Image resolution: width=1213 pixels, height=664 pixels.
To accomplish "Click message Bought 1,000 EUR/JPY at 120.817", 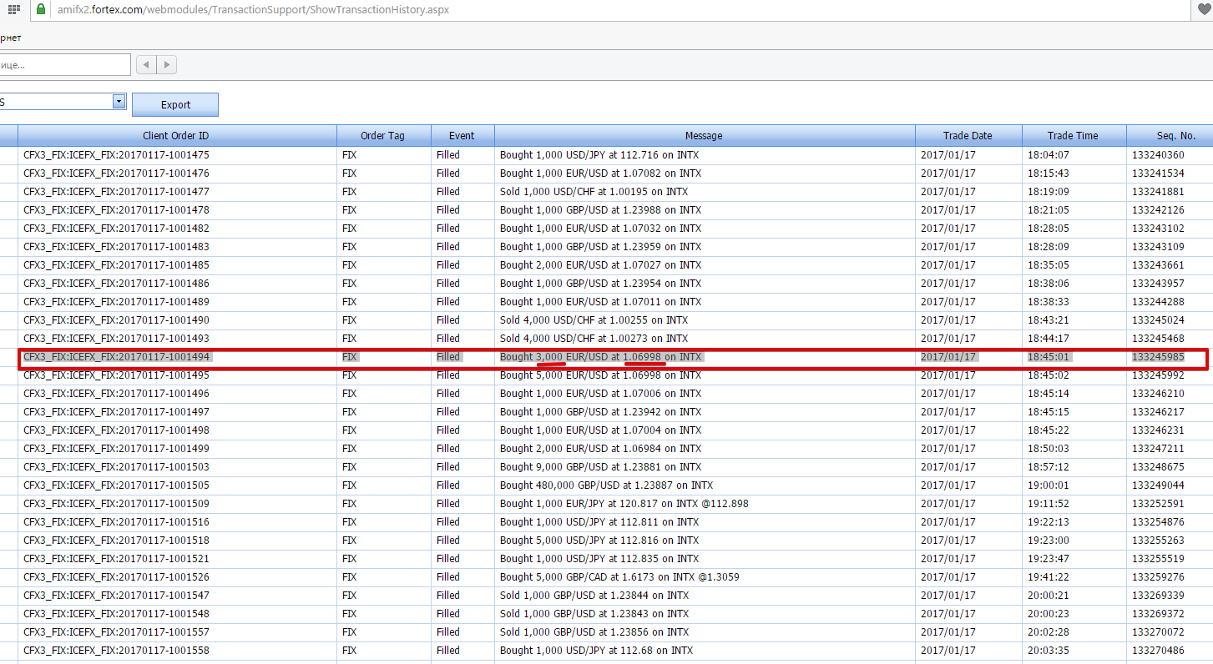I will click(x=624, y=504).
